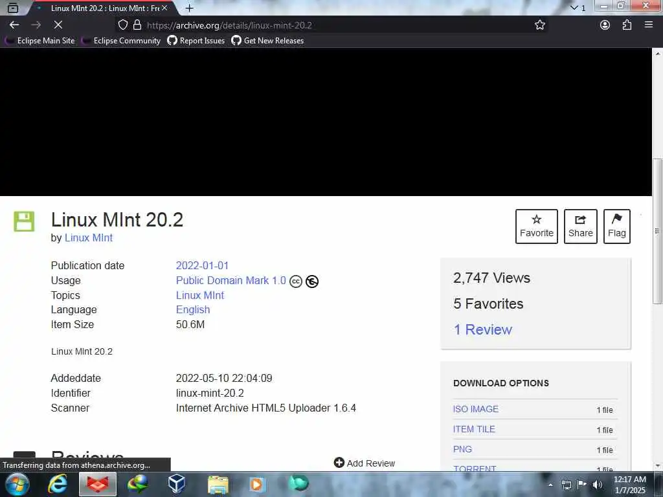Open the Linux MInt author link
663x497 pixels.
pyautogui.click(x=89, y=237)
